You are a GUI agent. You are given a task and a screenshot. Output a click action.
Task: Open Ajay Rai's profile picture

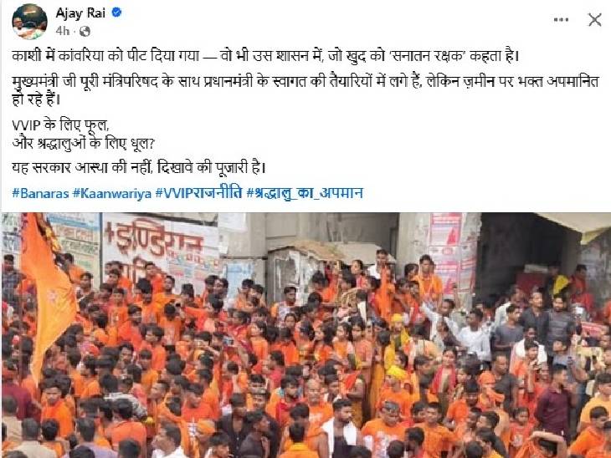pyautogui.click(x=29, y=22)
